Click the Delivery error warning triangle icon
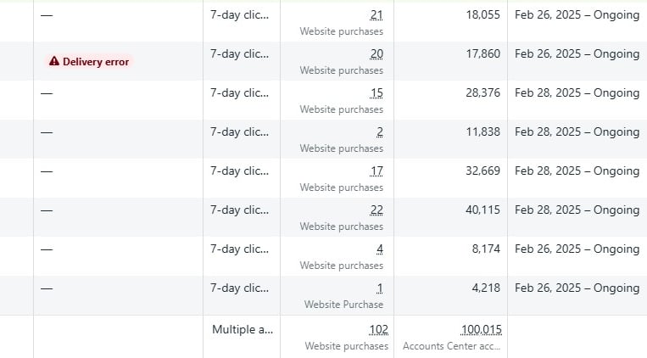 [54, 62]
